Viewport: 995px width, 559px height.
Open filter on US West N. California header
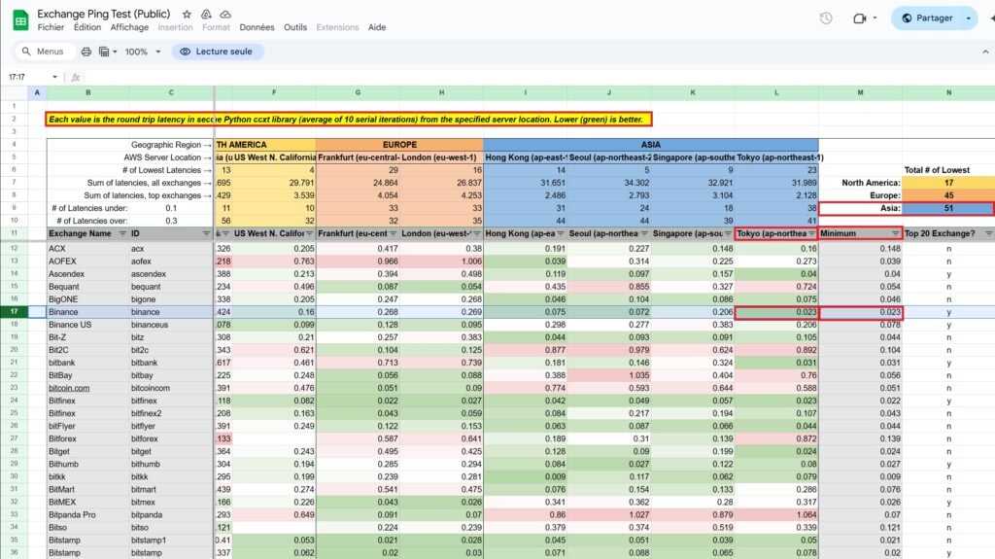coord(309,233)
